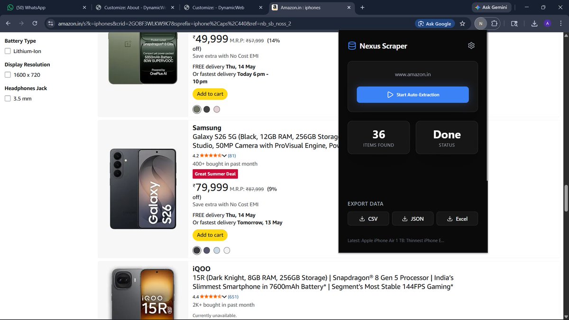This screenshot has height=320, width=569.
Task: Click the ₹49,999 OnePlus price
Action: [x=211, y=39]
